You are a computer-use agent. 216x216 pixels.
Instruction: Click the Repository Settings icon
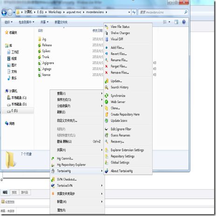pos(106,156)
